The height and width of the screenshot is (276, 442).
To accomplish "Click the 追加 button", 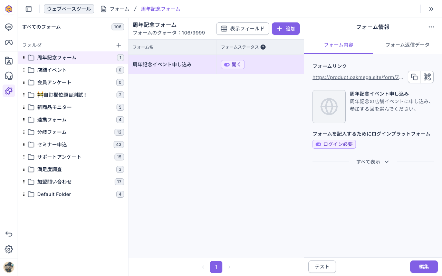I will [x=286, y=29].
